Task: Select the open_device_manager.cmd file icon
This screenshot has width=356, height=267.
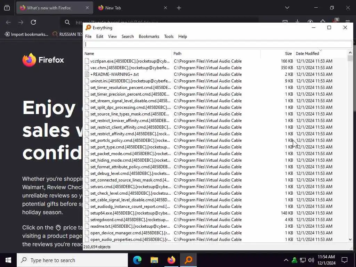Action: 87,233
